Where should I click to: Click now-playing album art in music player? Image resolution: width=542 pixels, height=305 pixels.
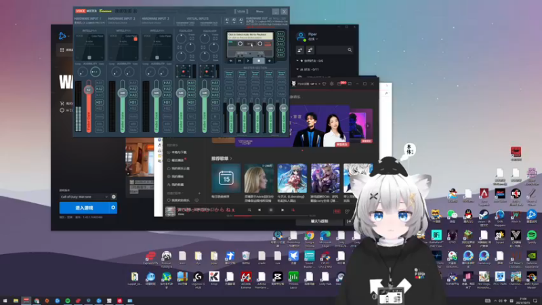coord(170,211)
